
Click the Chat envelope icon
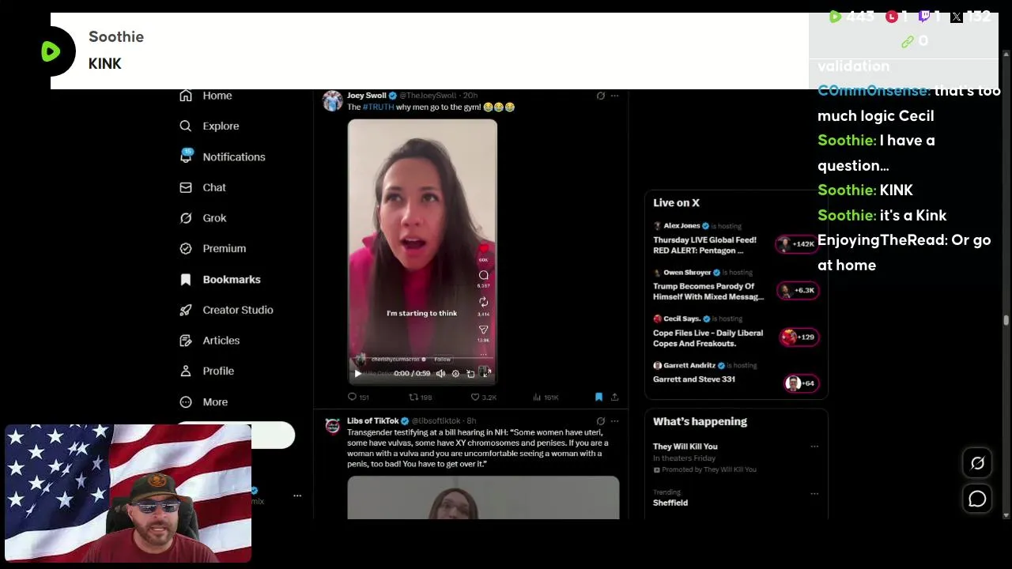(x=186, y=187)
